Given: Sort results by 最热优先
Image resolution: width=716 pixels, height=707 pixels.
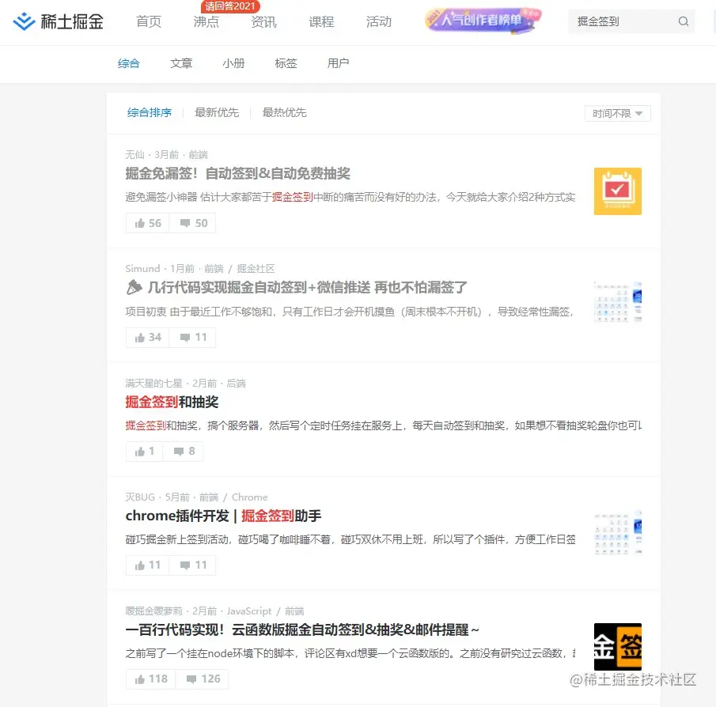Looking at the screenshot, I should [284, 112].
